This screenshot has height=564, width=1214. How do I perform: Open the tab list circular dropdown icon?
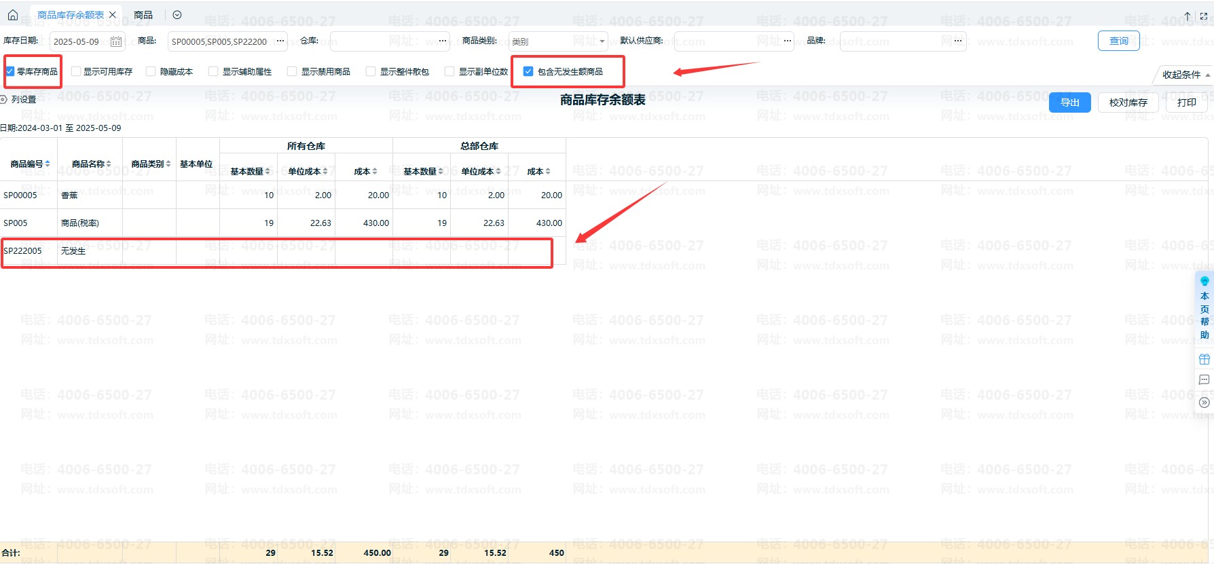pos(177,15)
